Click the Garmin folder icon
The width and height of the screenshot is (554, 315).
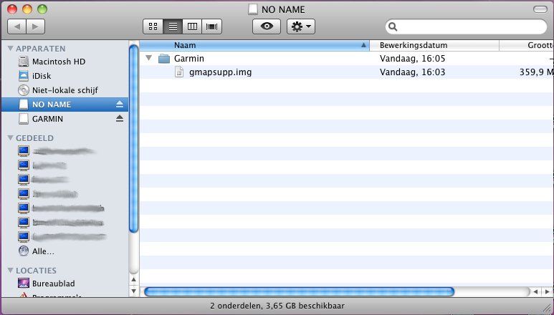pyautogui.click(x=164, y=58)
